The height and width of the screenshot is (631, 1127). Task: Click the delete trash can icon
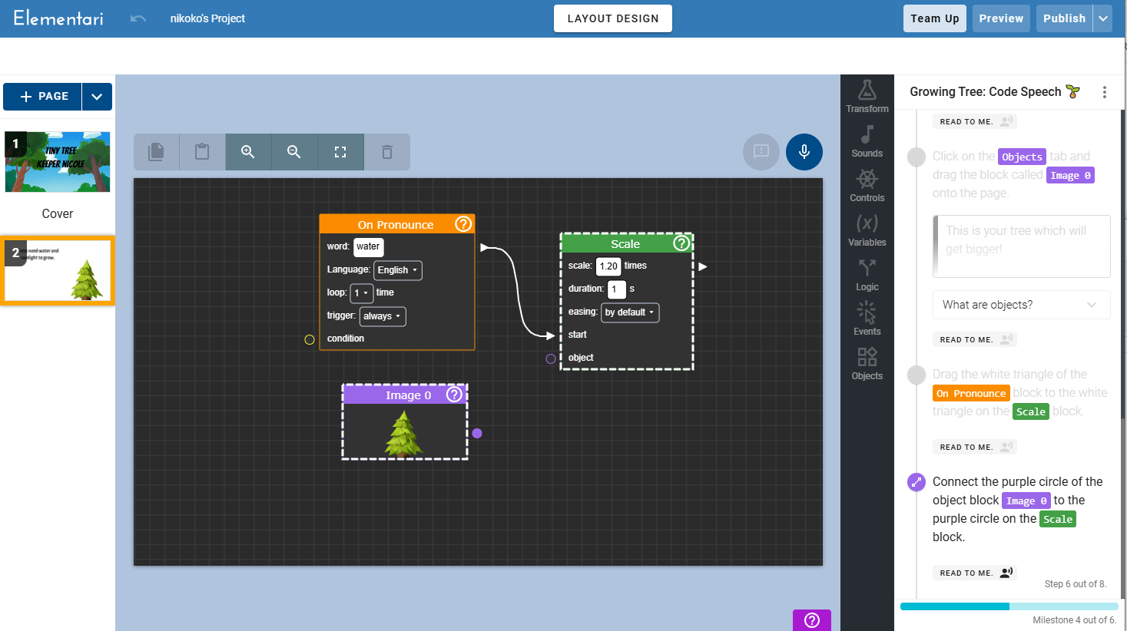tap(387, 152)
